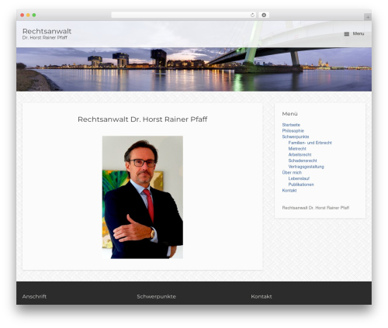Click the Anschrift footer heading
The image size is (388, 328).
pos(34,296)
